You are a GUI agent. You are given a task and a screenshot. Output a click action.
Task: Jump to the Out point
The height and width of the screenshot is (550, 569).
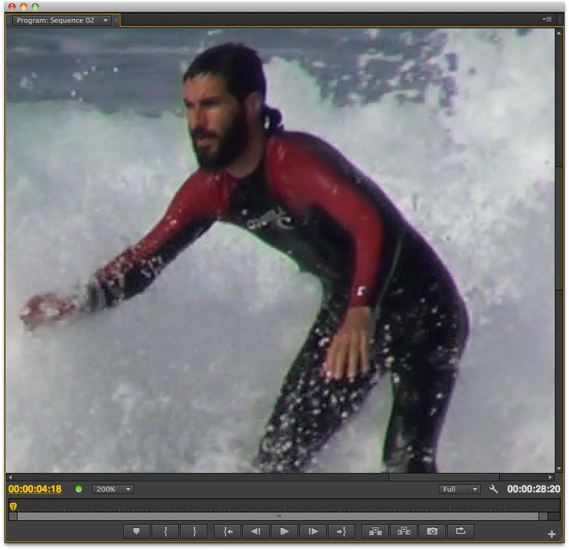click(x=342, y=531)
